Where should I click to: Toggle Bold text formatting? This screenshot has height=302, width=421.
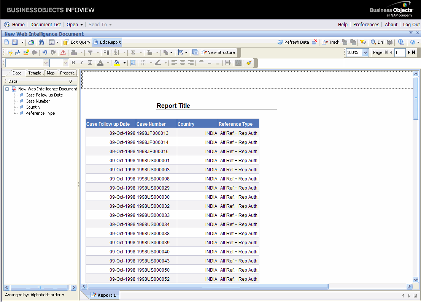73,63
